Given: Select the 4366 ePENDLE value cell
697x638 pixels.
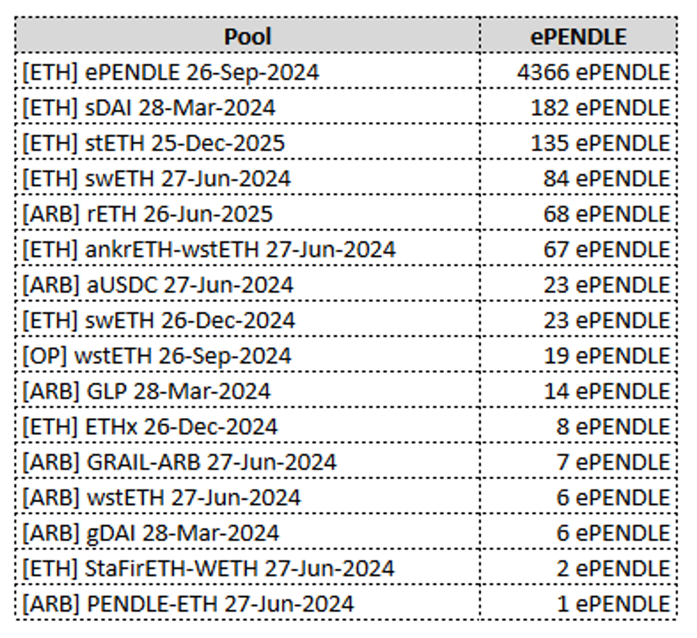Looking at the screenshot, I should click(x=593, y=72).
